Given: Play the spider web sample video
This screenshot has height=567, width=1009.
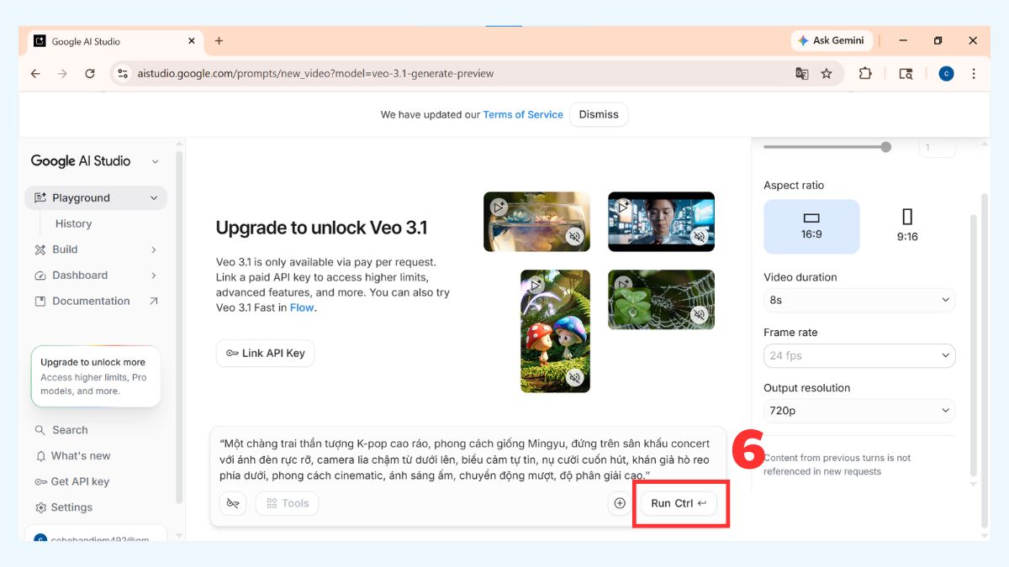Looking at the screenshot, I should (x=623, y=285).
